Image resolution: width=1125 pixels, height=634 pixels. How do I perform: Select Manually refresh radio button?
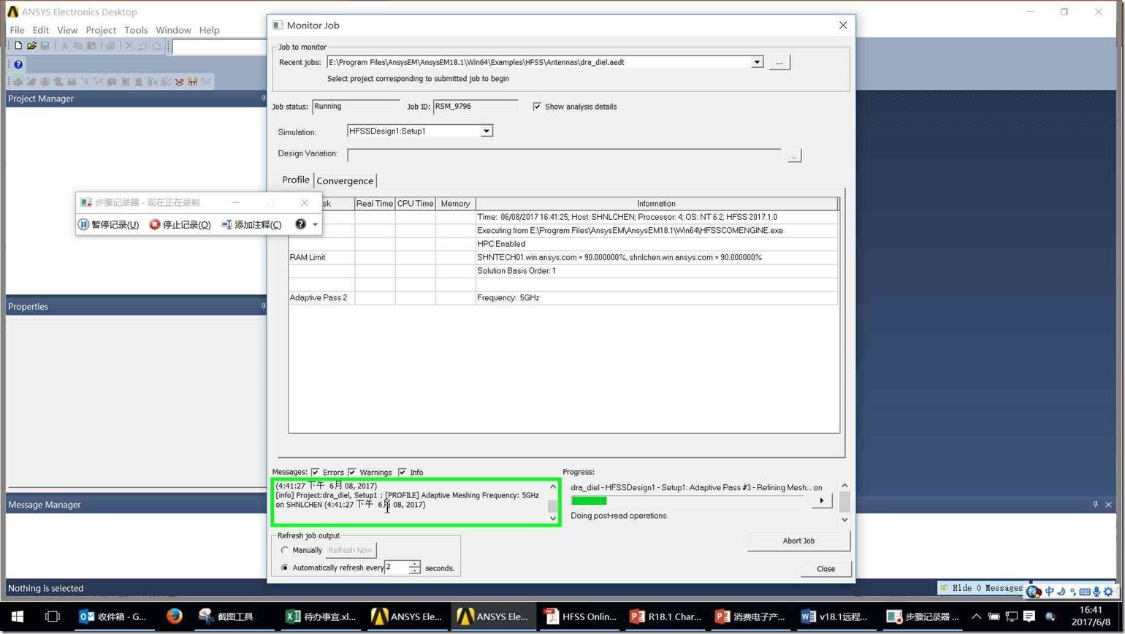[285, 550]
